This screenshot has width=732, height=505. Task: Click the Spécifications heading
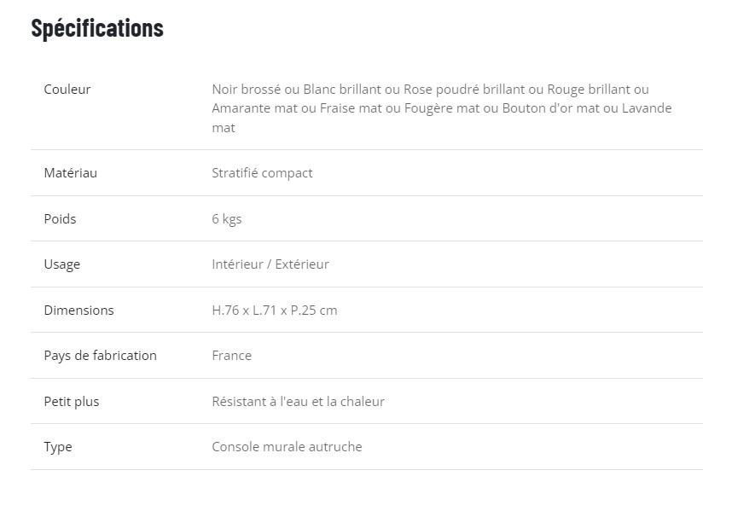click(97, 29)
